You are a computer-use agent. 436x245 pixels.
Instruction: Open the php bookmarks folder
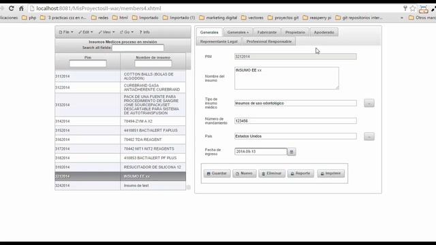point(29,18)
